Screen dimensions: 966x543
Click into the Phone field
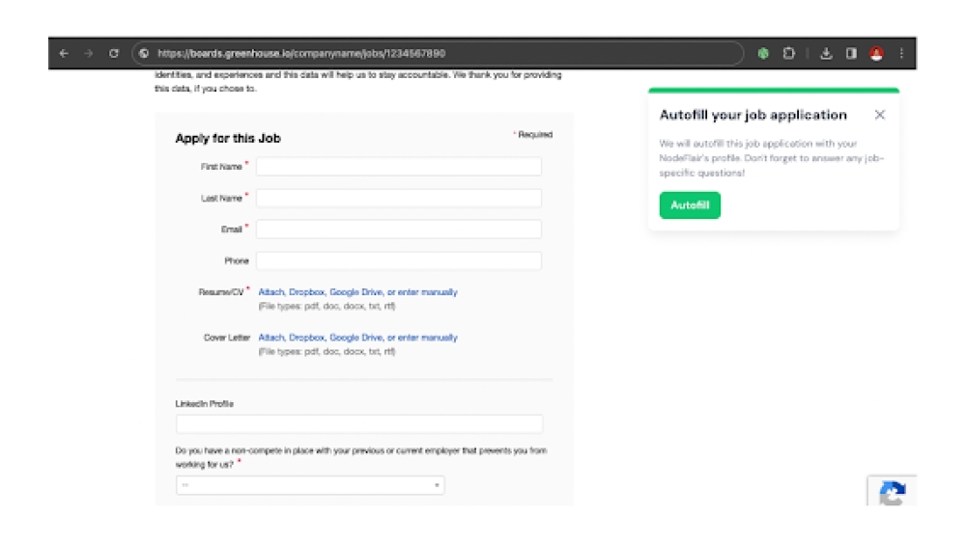(399, 260)
